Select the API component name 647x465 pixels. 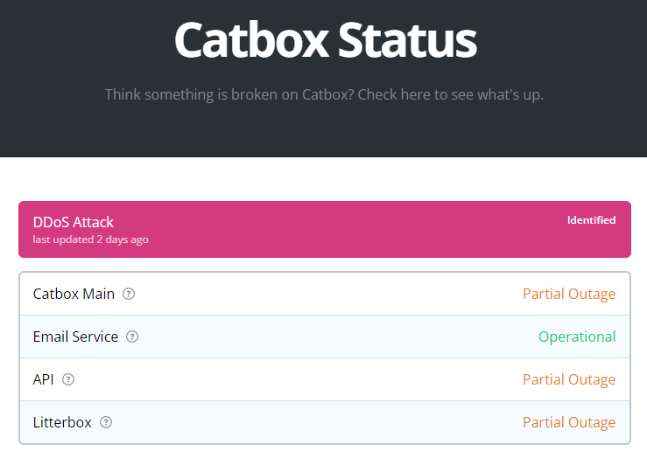tap(44, 379)
